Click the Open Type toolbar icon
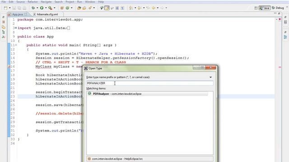Viewport: 289px width, 162px height. pyautogui.click(x=79, y=8)
